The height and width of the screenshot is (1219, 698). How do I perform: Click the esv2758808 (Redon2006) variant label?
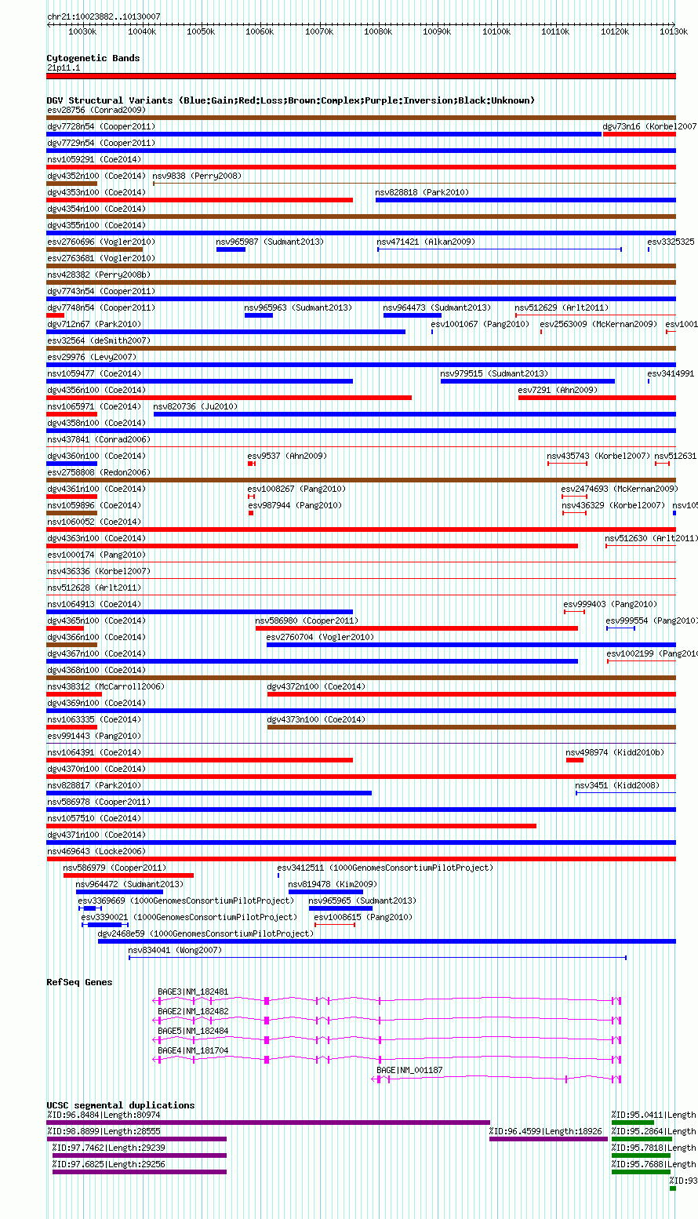tap(99, 473)
